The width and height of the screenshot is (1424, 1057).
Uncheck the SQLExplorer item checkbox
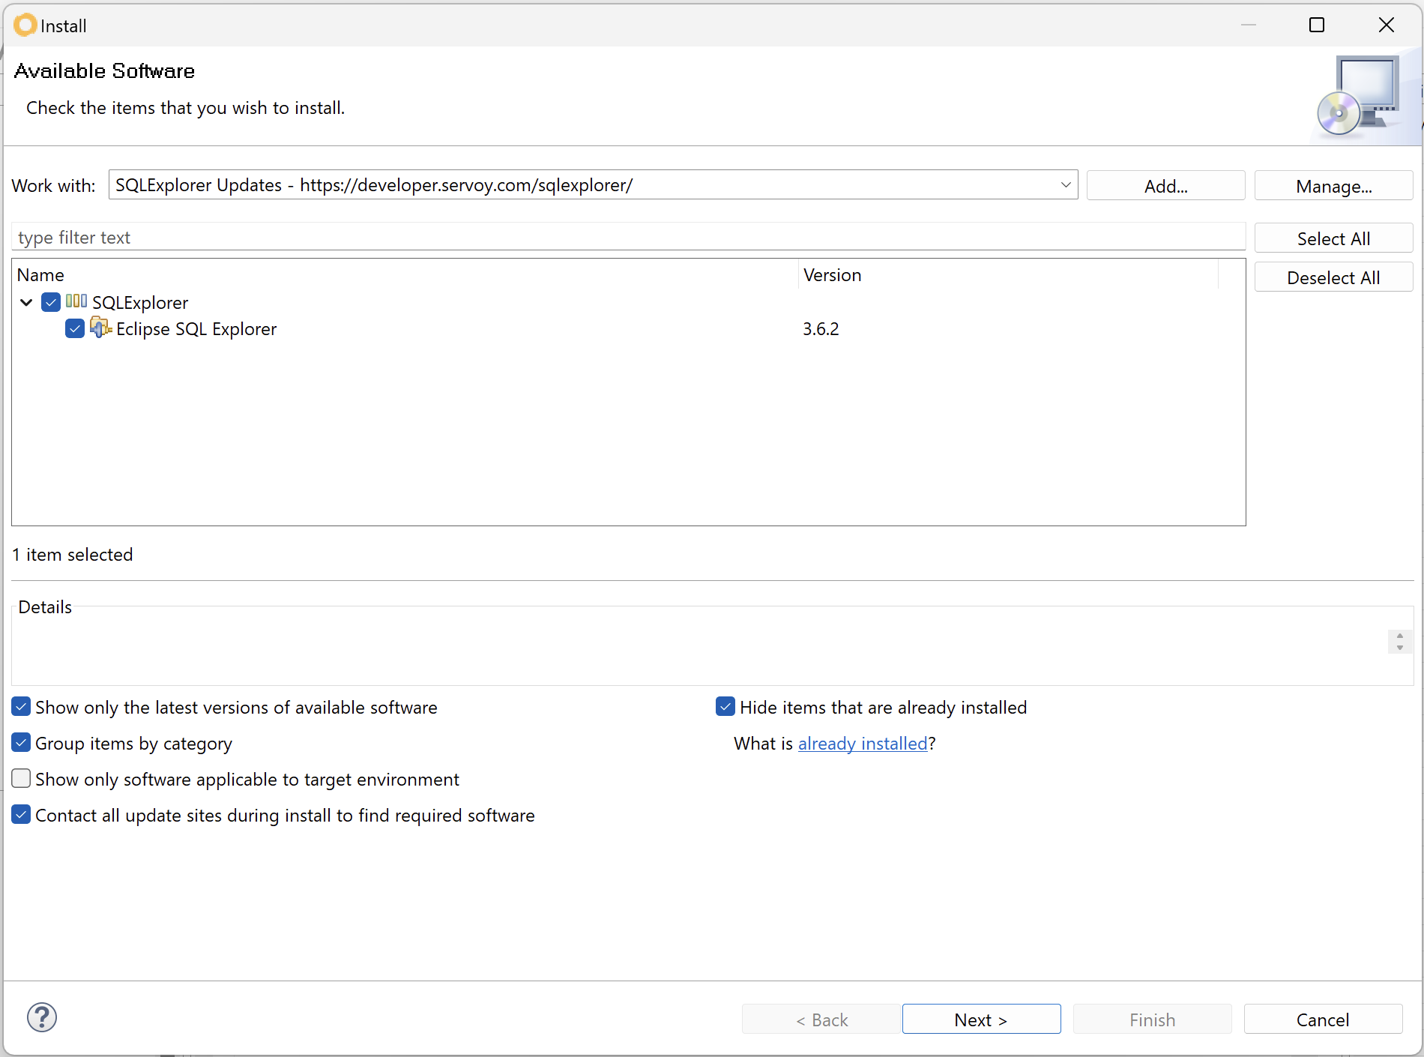pos(50,302)
